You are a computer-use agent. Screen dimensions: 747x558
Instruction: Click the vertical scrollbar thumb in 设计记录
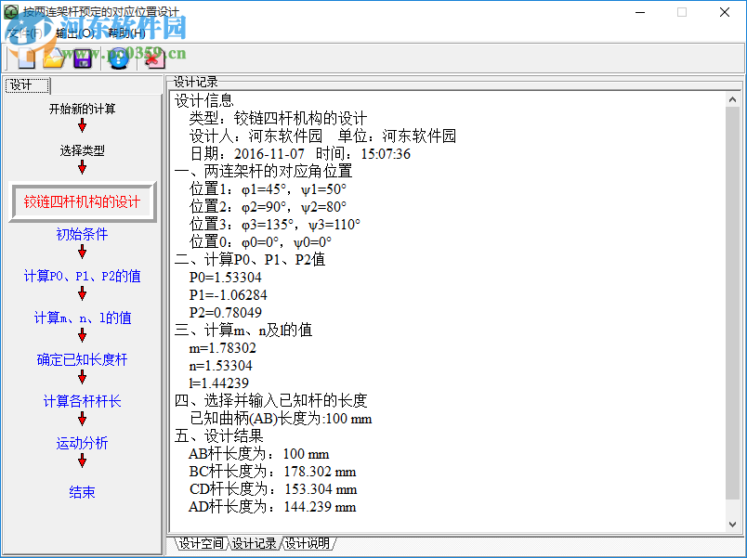732,303
